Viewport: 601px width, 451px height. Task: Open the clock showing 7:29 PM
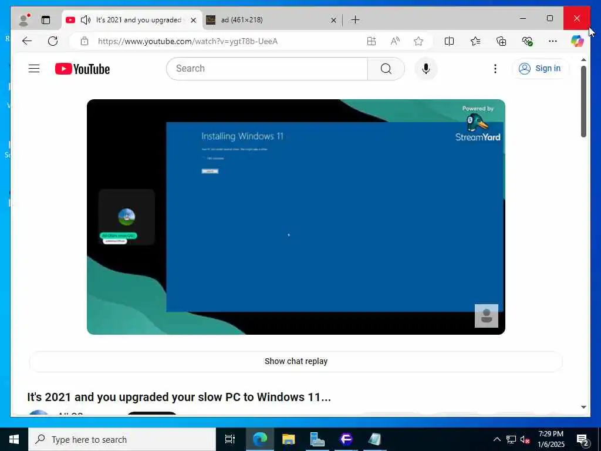(551, 439)
